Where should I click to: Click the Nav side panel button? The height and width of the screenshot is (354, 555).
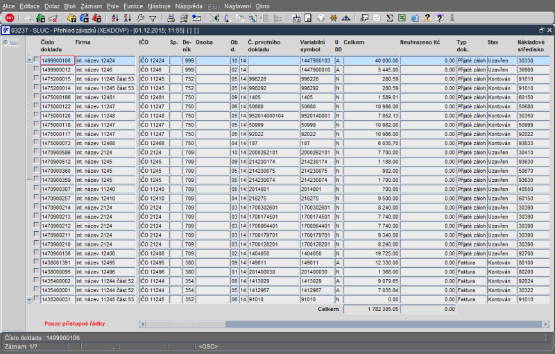tap(12, 43)
